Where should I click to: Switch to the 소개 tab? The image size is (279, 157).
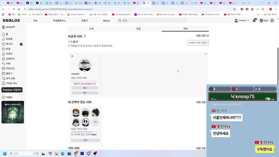point(92,29)
